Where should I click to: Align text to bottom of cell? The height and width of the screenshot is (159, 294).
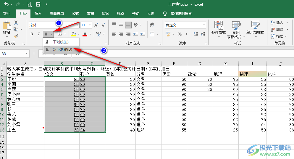[x=128, y=25]
